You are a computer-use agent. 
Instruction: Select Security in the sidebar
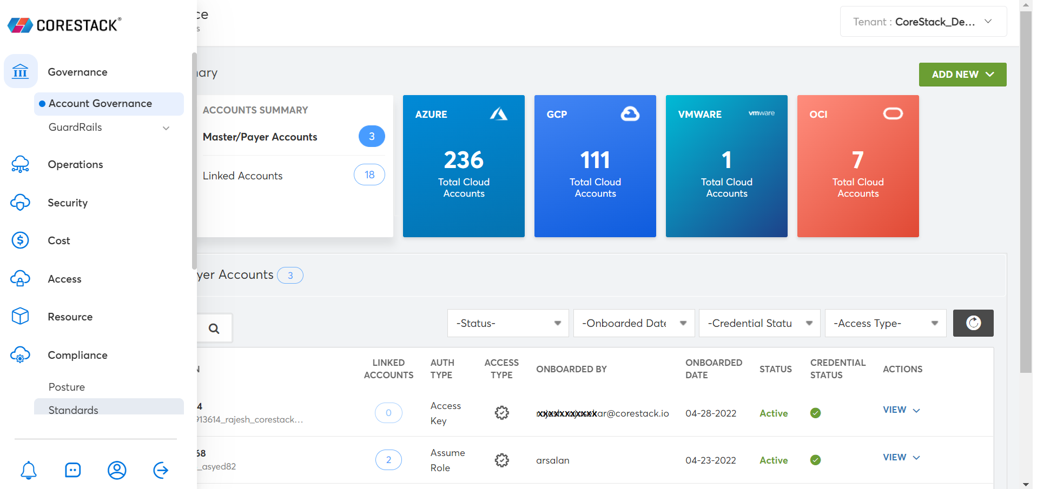pyautogui.click(x=68, y=203)
